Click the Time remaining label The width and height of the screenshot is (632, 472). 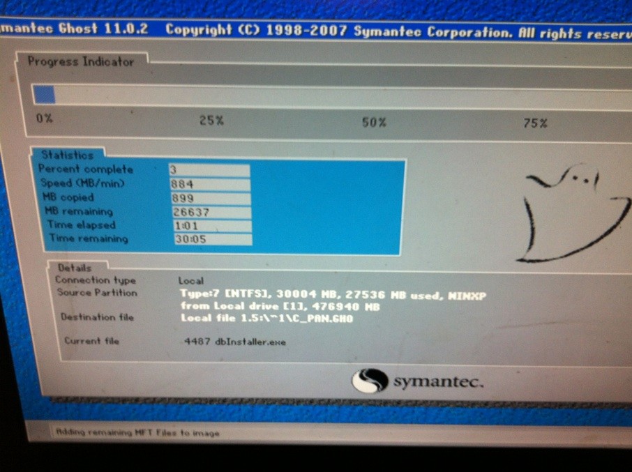point(89,238)
